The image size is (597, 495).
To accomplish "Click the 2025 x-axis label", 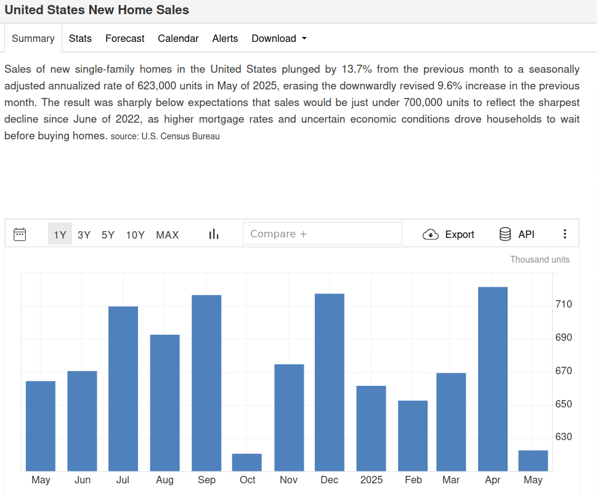I will click(x=372, y=480).
